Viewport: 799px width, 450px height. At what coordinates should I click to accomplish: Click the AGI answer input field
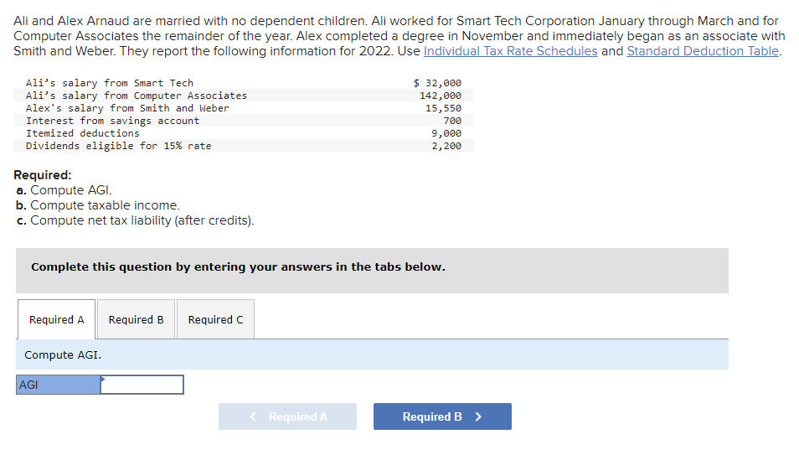point(142,385)
